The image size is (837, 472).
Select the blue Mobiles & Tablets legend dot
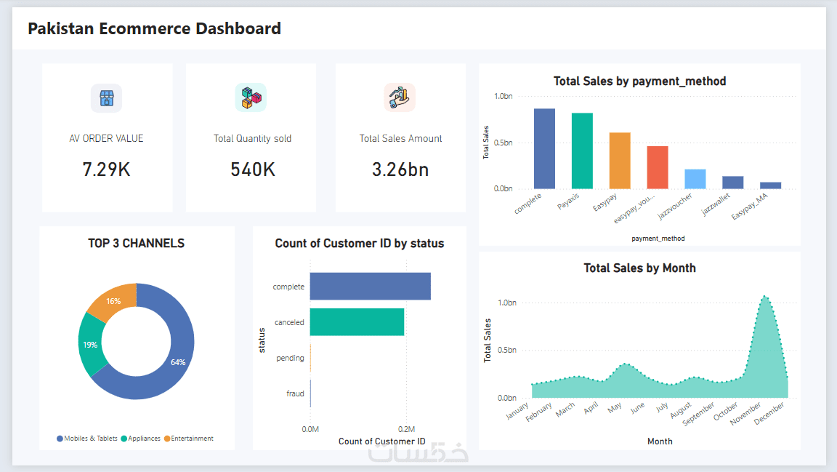point(60,439)
